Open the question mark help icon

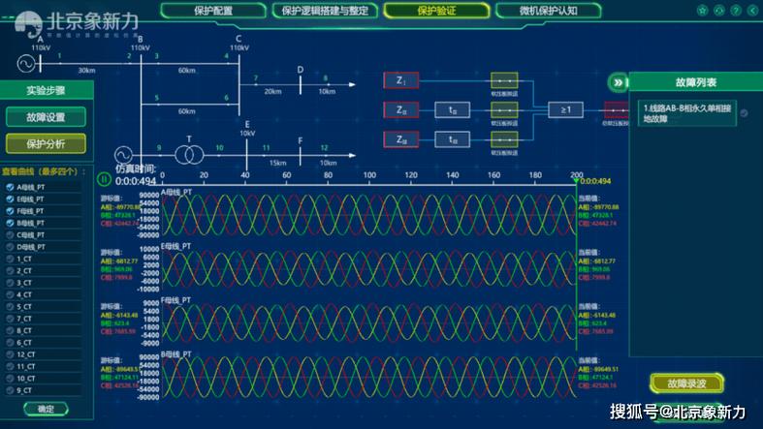point(736,11)
